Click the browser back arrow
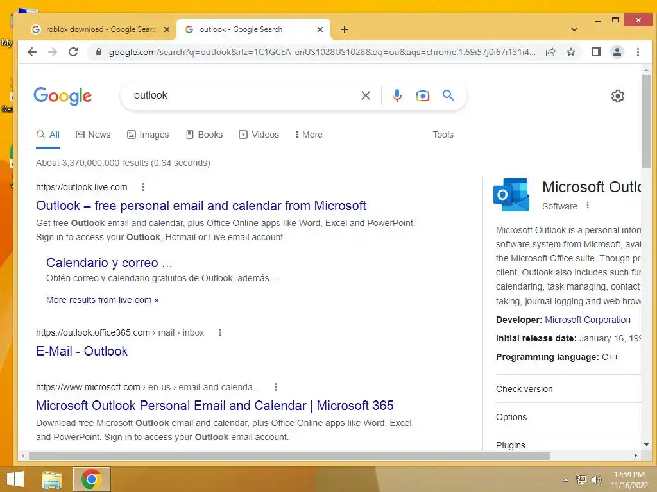The width and height of the screenshot is (657, 492). click(x=32, y=52)
